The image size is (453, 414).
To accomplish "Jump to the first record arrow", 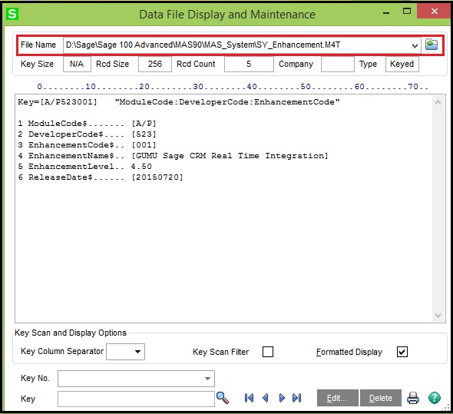I will [x=249, y=398].
